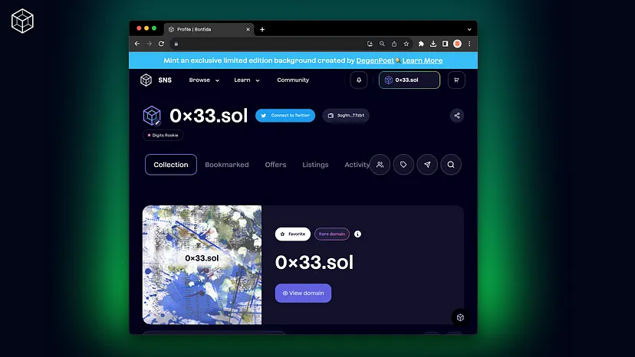This screenshot has height=357, width=635.
Task: Click the install app icon in address bar
Action: (x=370, y=44)
